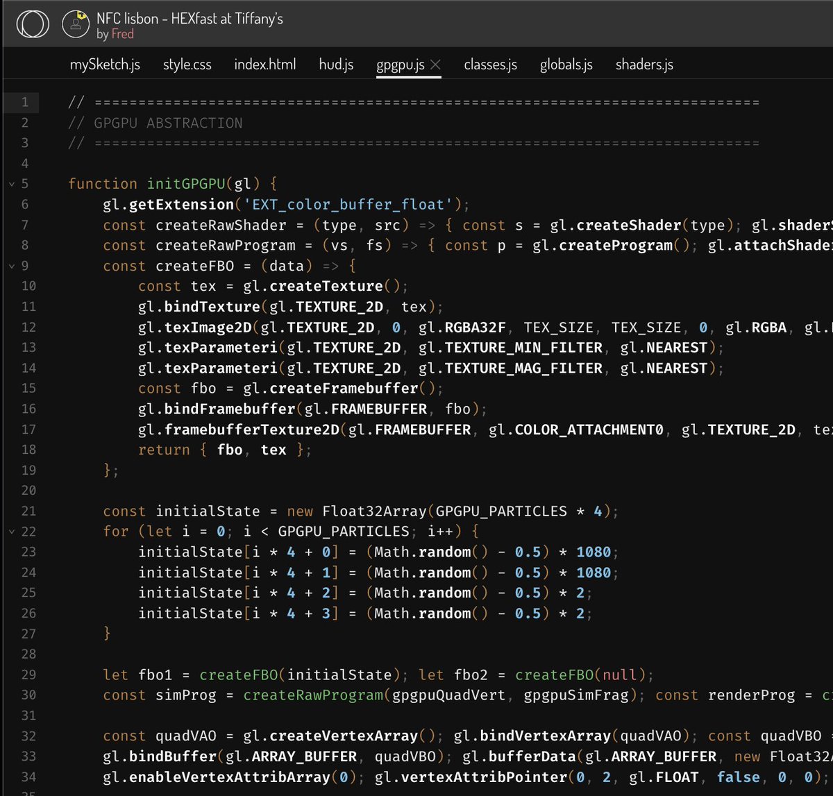This screenshot has width=833, height=796.
Task: Click vertexAttribPointer on line 34
Action: pos(484,777)
